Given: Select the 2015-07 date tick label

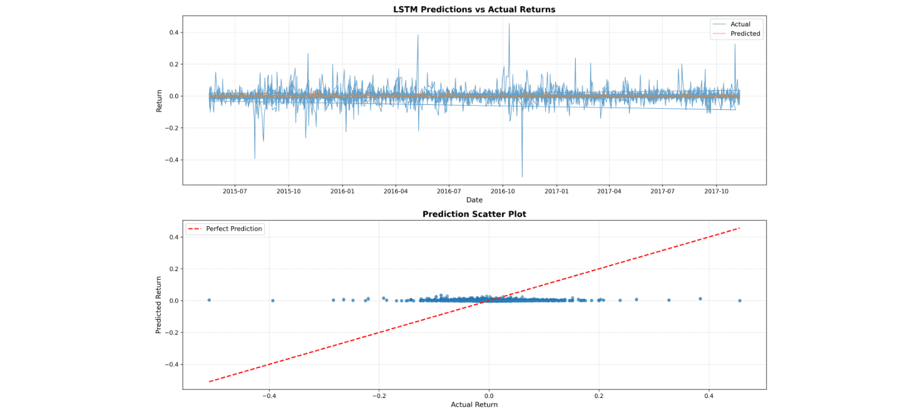Looking at the screenshot, I should click(x=234, y=191).
